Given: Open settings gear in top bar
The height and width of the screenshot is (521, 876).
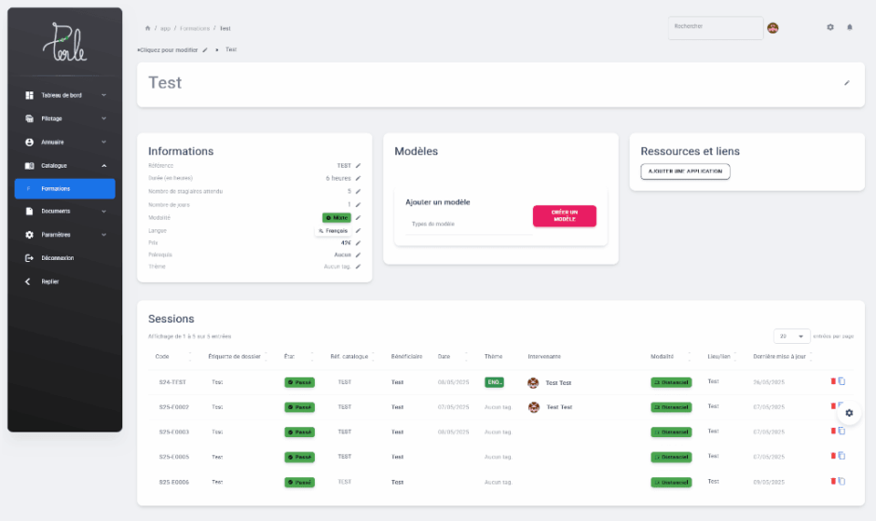Looking at the screenshot, I should (830, 27).
